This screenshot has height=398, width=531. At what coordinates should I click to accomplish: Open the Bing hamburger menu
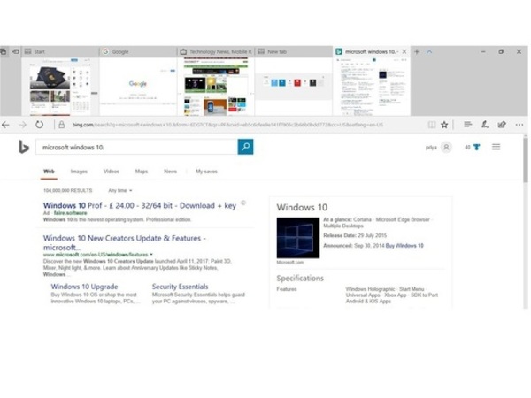pos(496,147)
